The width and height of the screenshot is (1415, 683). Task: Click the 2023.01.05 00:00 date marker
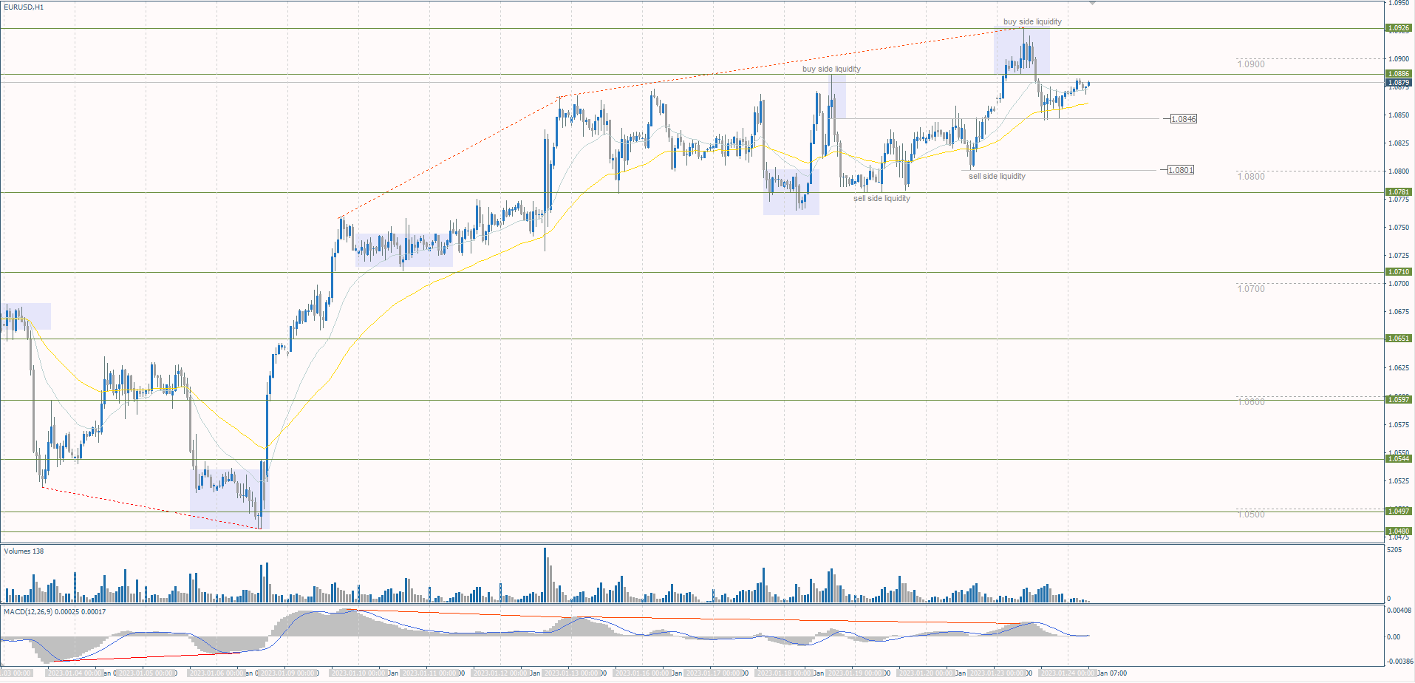[146, 673]
